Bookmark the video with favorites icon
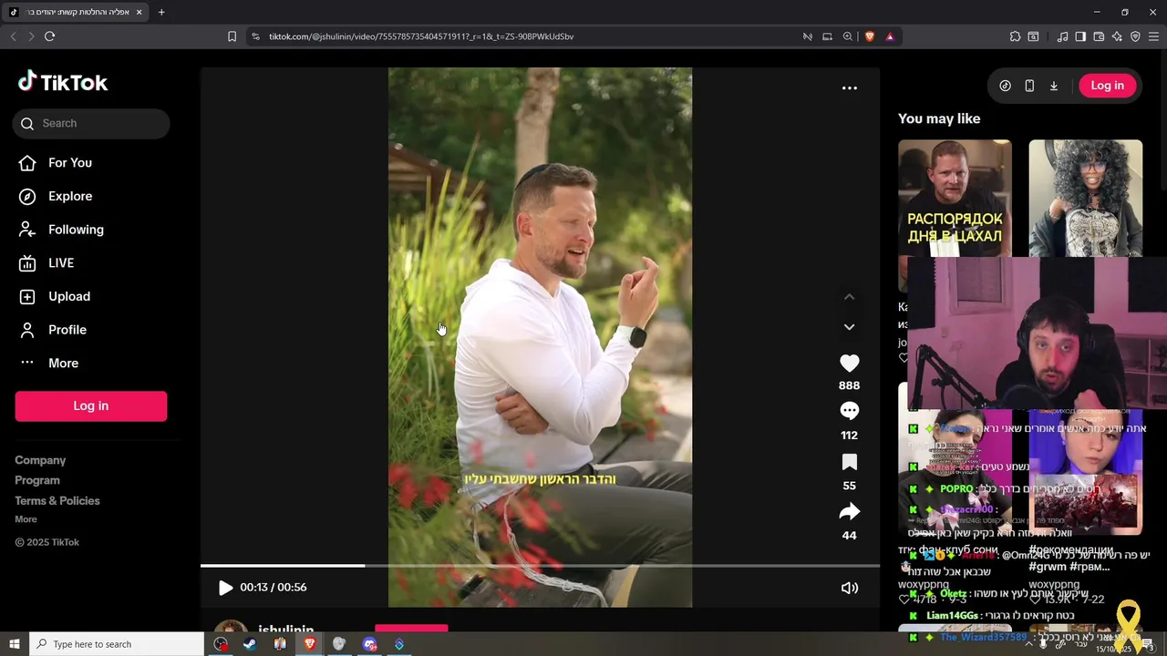This screenshot has width=1167, height=656. tap(849, 462)
